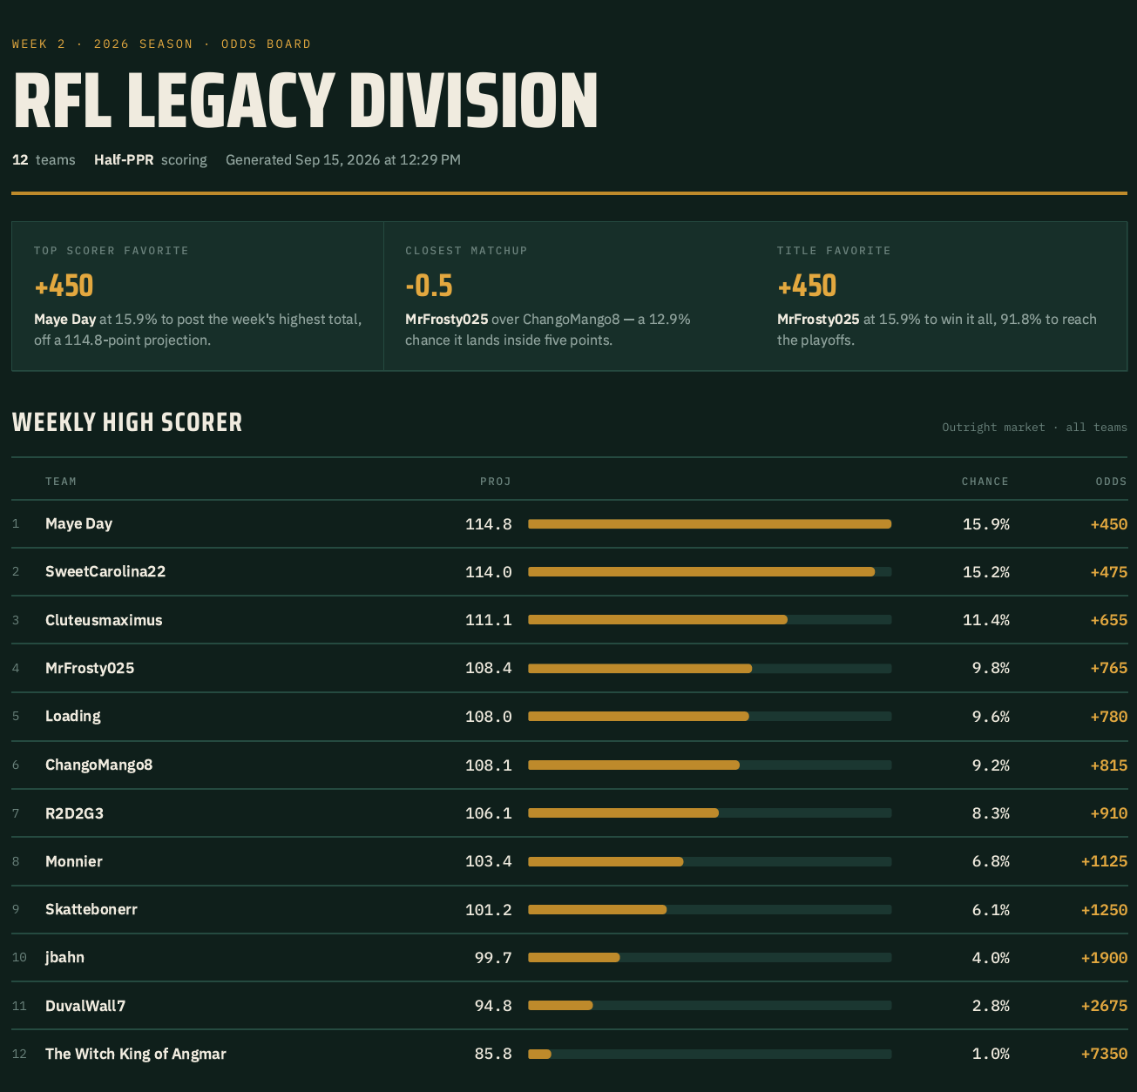
Task: Select the +450 odds for Maye Day
Action: pos(1108,524)
